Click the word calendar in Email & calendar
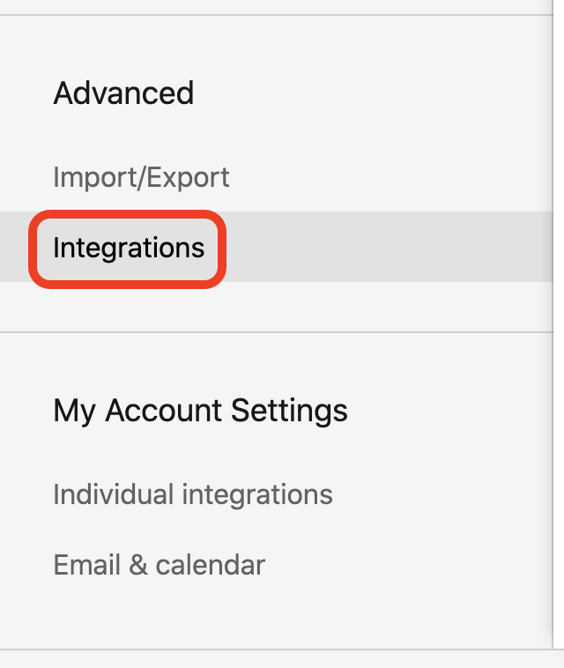The image size is (564, 668). pos(211,565)
